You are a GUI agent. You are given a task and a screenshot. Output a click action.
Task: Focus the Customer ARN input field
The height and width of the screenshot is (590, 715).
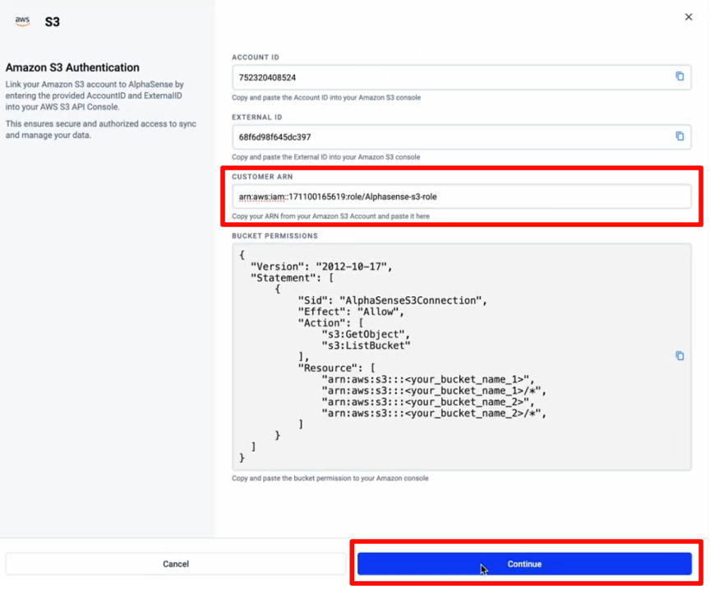point(460,197)
